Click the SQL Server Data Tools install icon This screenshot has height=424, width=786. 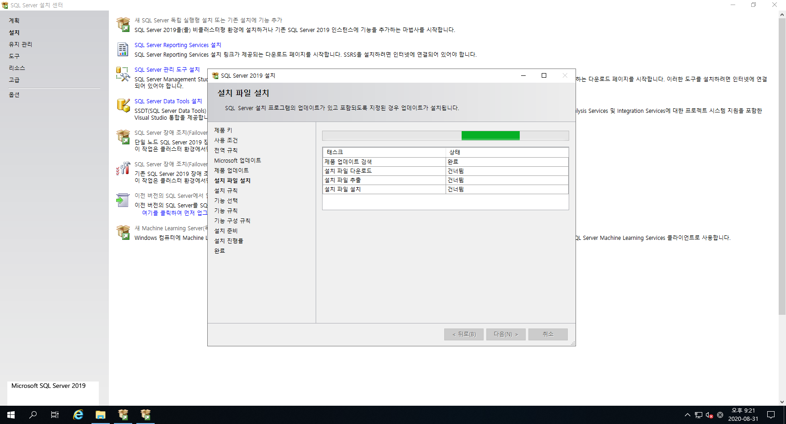(123, 106)
